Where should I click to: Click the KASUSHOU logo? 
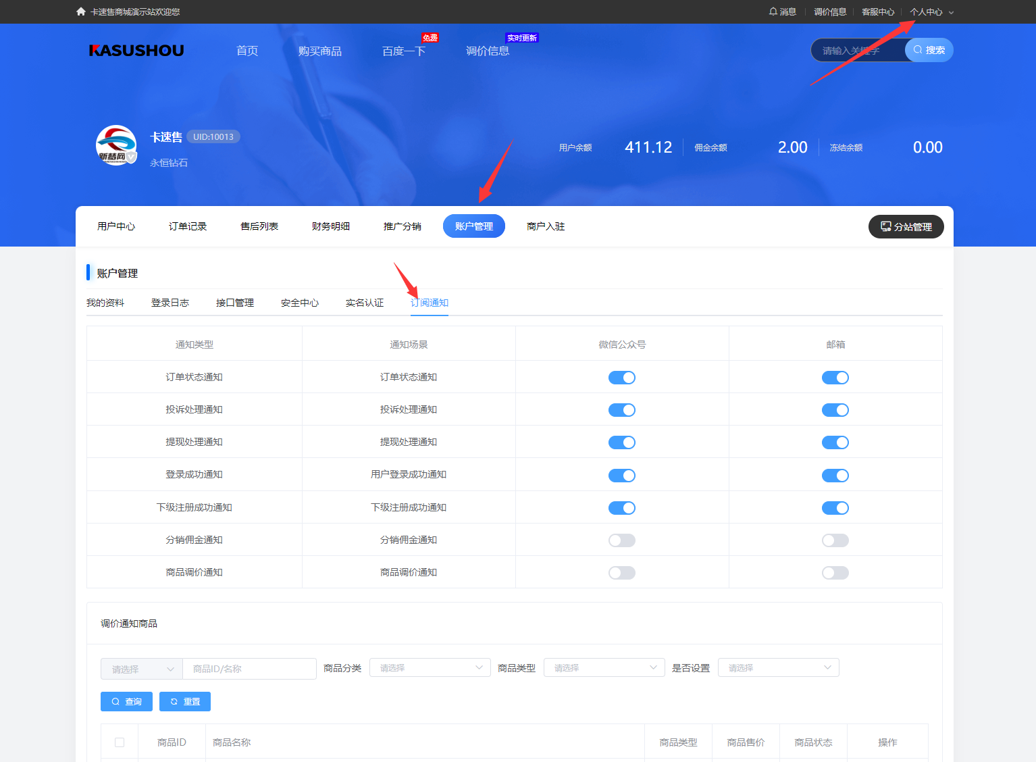click(x=136, y=51)
